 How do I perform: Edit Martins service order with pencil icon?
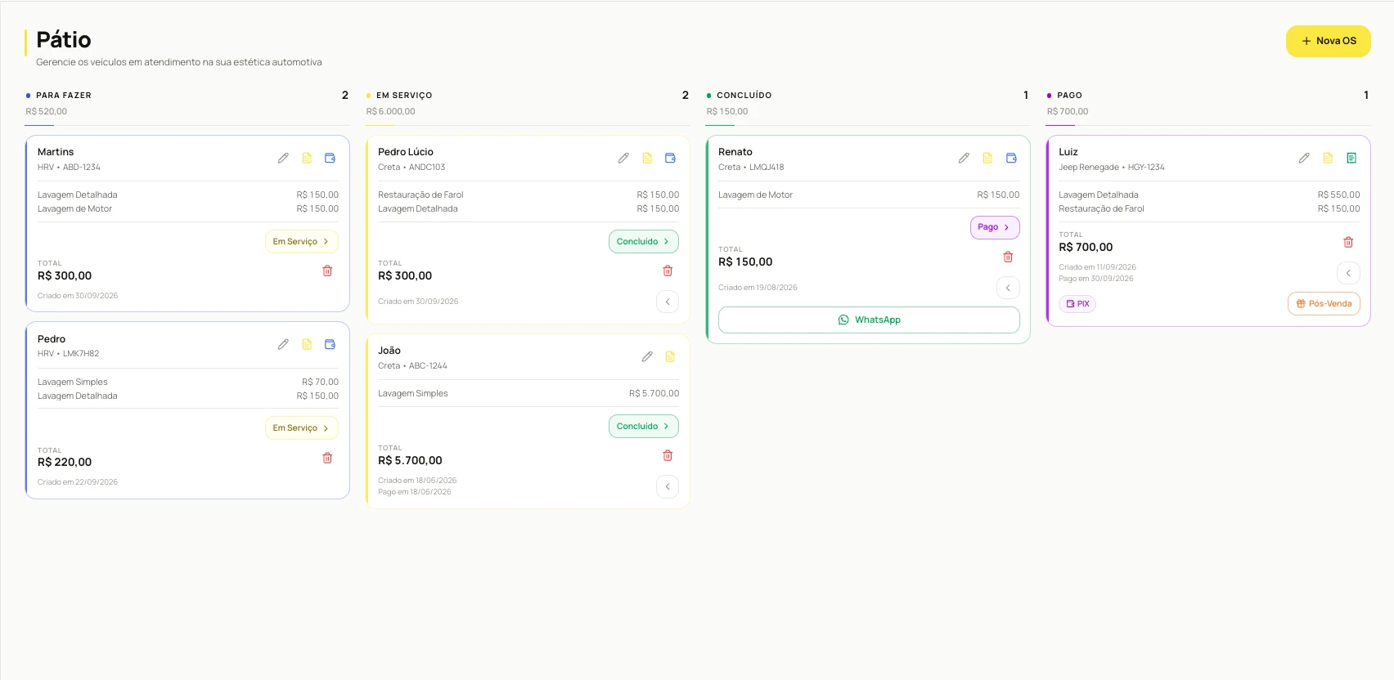point(283,158)
